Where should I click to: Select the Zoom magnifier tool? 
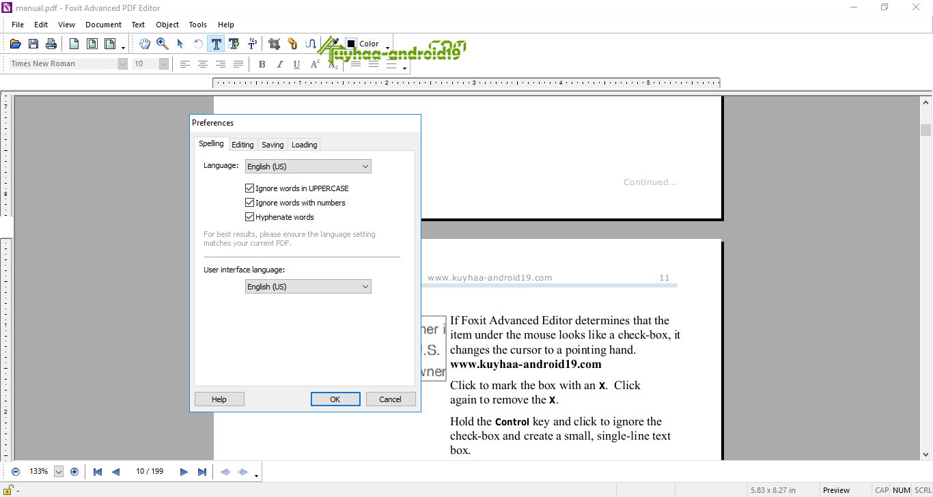(163, 44)
